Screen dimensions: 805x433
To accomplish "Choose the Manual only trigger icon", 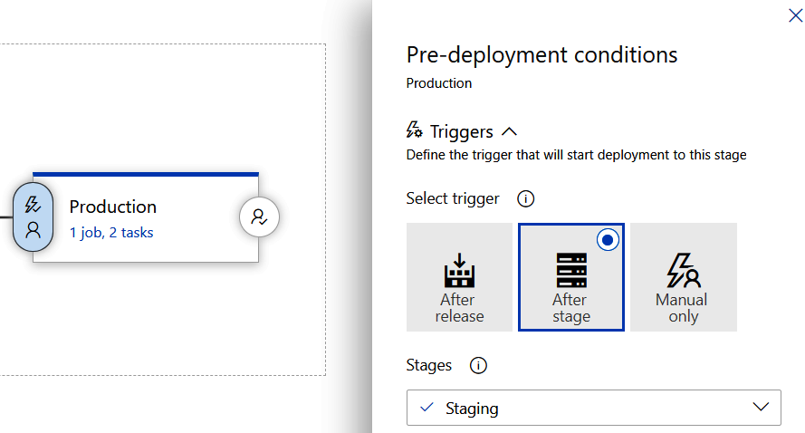I will click(683, 268).
